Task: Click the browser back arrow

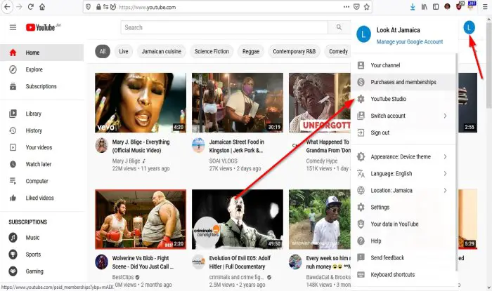Action: coord(7,7)
